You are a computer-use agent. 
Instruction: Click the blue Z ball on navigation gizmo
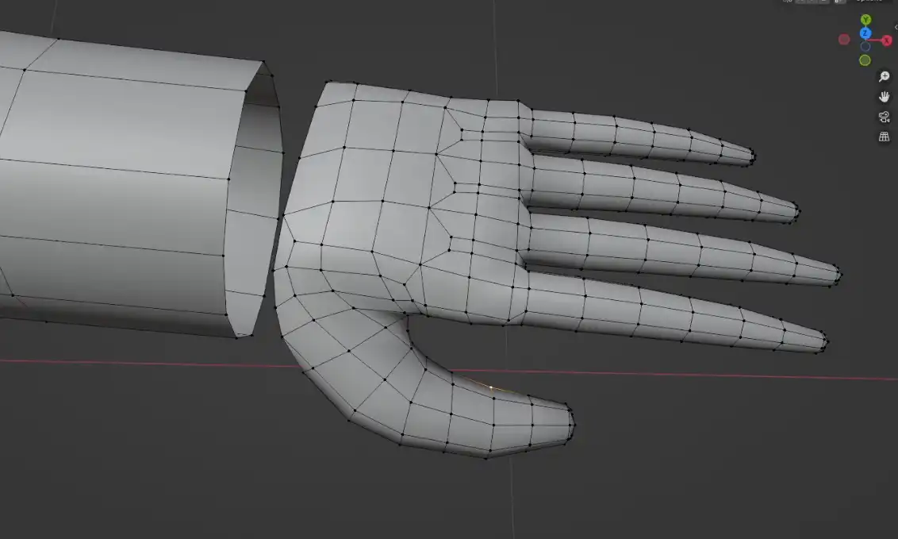pos(865,33)
